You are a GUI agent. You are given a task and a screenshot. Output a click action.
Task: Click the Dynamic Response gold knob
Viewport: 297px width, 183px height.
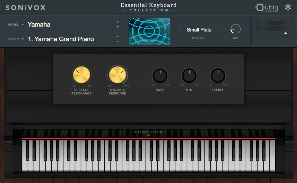pyautogui.click(x=117, y=74)
